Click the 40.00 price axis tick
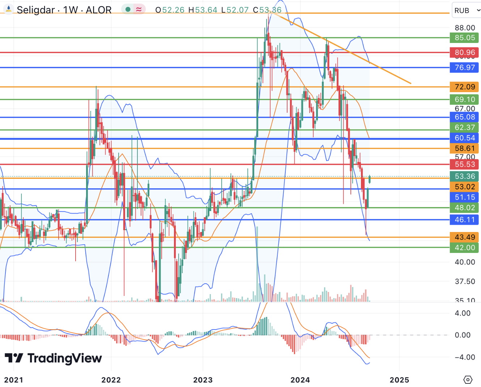 pos(465,262)
